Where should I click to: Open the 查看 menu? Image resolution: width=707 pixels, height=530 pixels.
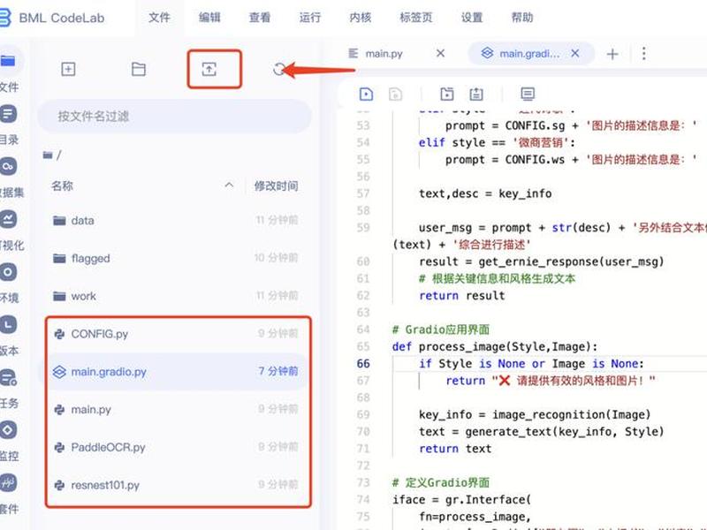point(260,18)
